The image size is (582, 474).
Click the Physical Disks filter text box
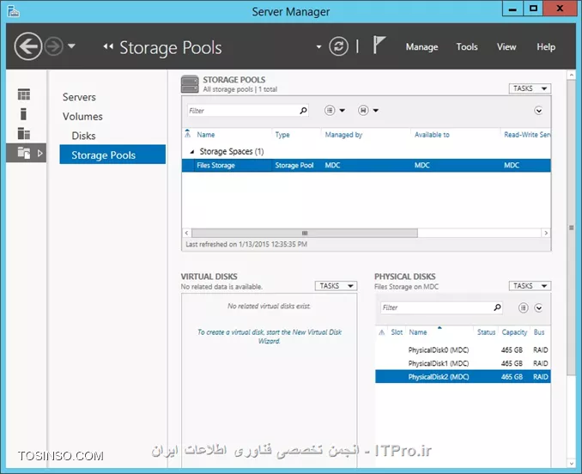click(x=436, y=307)
